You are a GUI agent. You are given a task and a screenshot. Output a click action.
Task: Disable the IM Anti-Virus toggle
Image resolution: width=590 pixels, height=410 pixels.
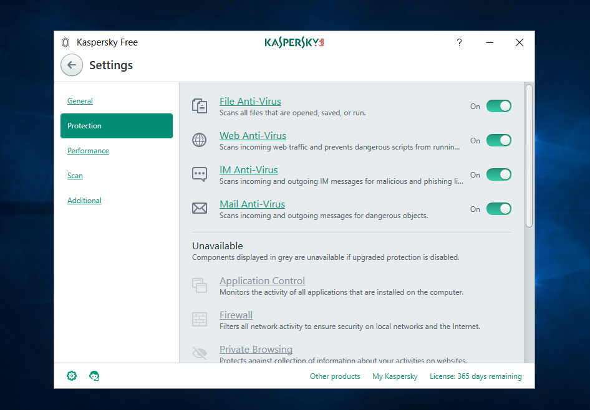coord(498,174)
